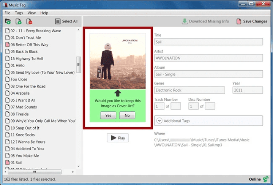Viewport: 273px width, 185px height.
Task: Click file icon beside 15 Highway To Hell
Action: click(x=7, y=58)
